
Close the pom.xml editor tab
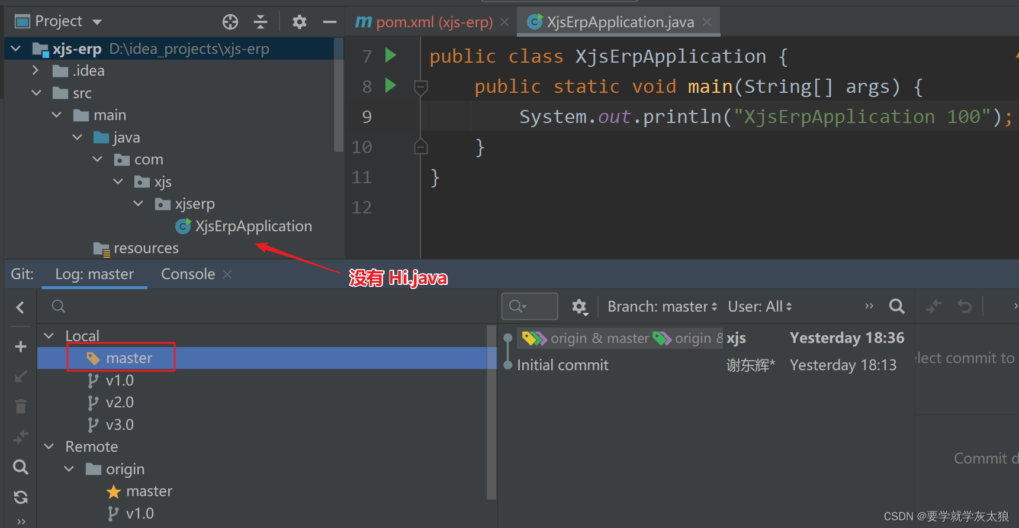504,22
